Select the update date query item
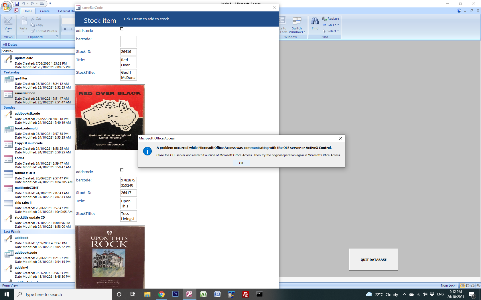The width and height of the screenshot is (481, 300). tap(38, 62)
